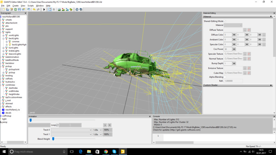Close the Scenegraph panel with X
The height and width of the screenshot is (155, 276).
click(x=26, y=13)
